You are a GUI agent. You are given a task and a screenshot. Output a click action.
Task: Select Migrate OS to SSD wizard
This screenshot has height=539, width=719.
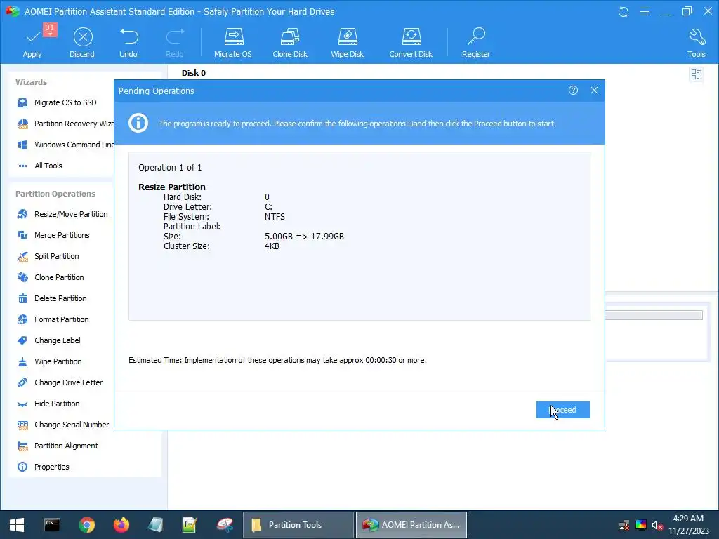65,102
